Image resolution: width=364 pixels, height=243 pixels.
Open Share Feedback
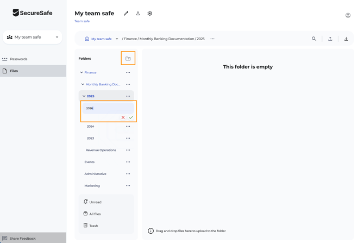(x=22, y=238)
